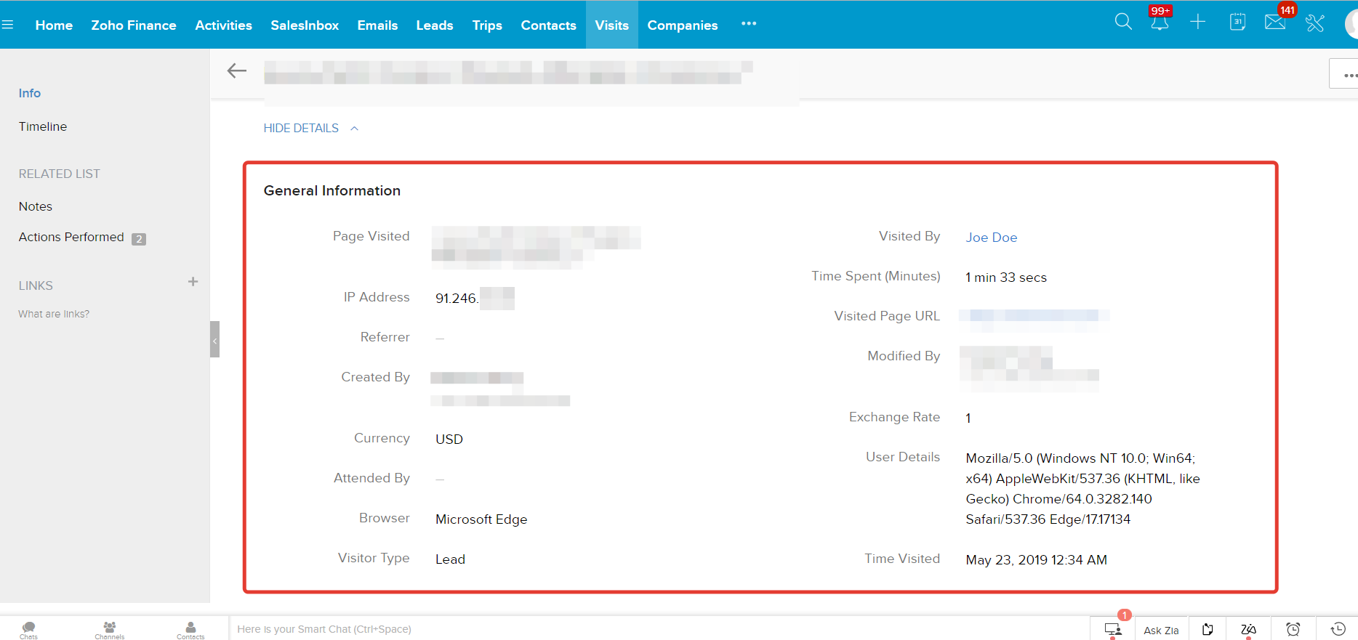Click the Ask Zia button
This screenshot has height=640, width=1358.
tap(1161, 630)
